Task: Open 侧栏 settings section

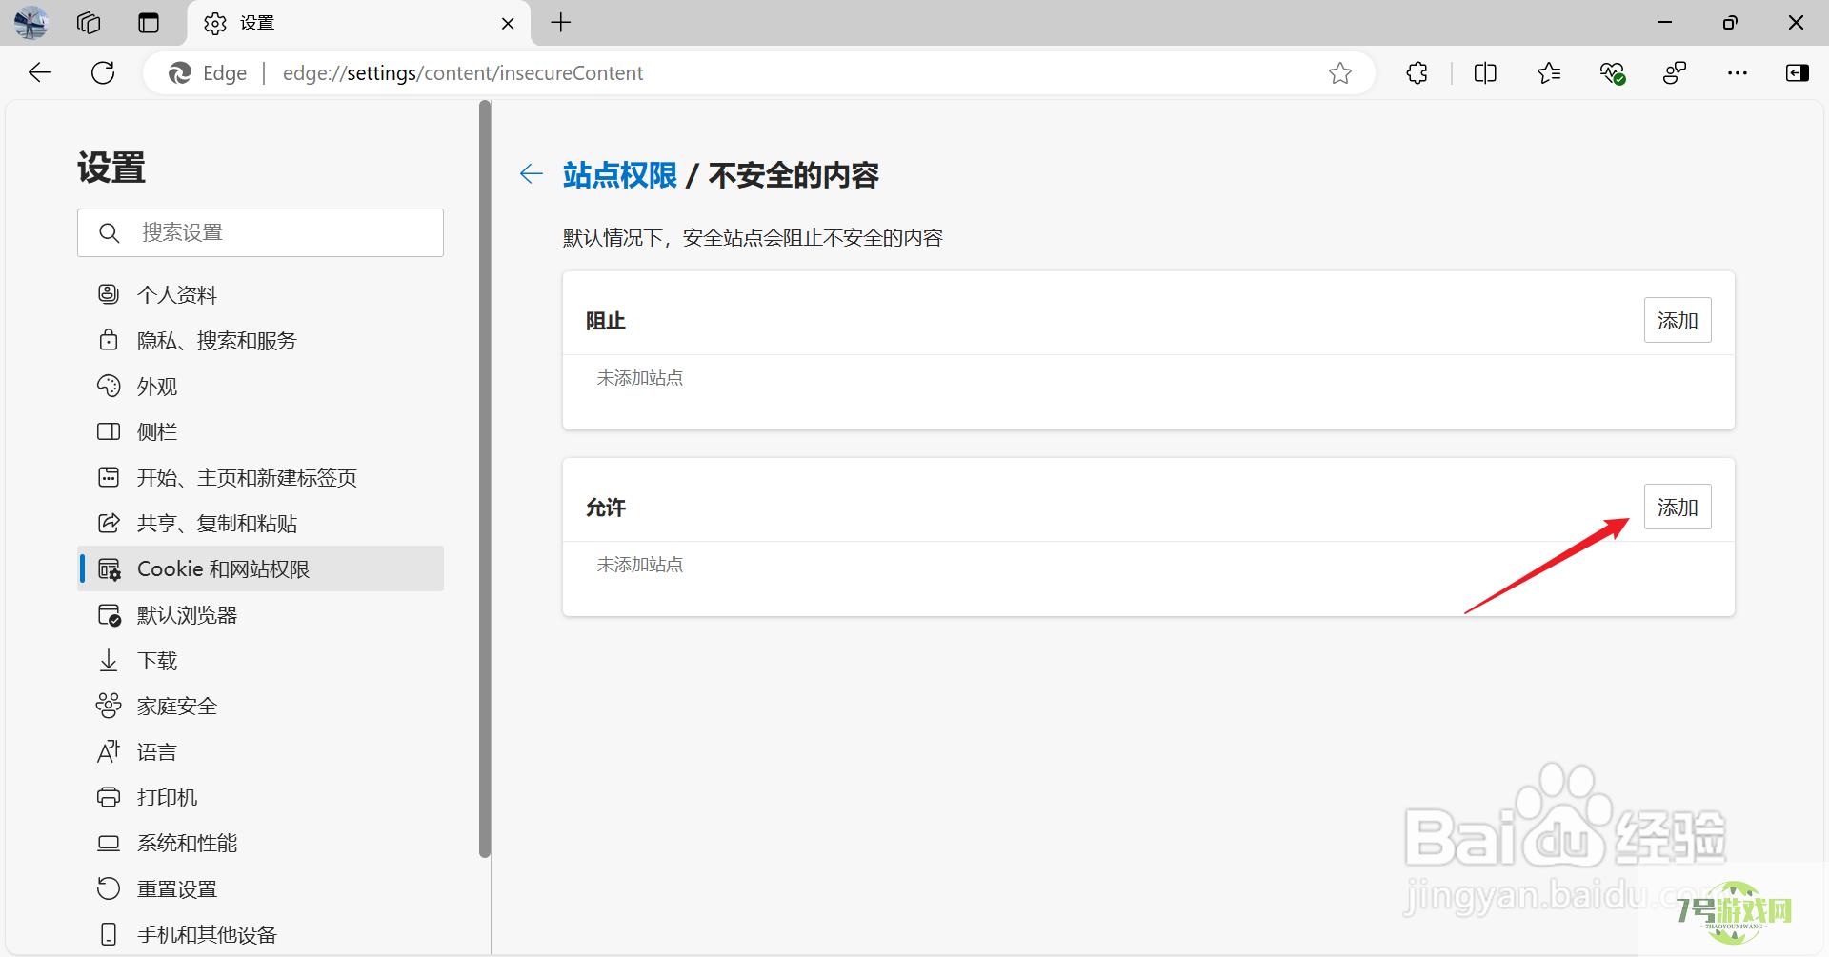Action: click(x=260, y=431)
